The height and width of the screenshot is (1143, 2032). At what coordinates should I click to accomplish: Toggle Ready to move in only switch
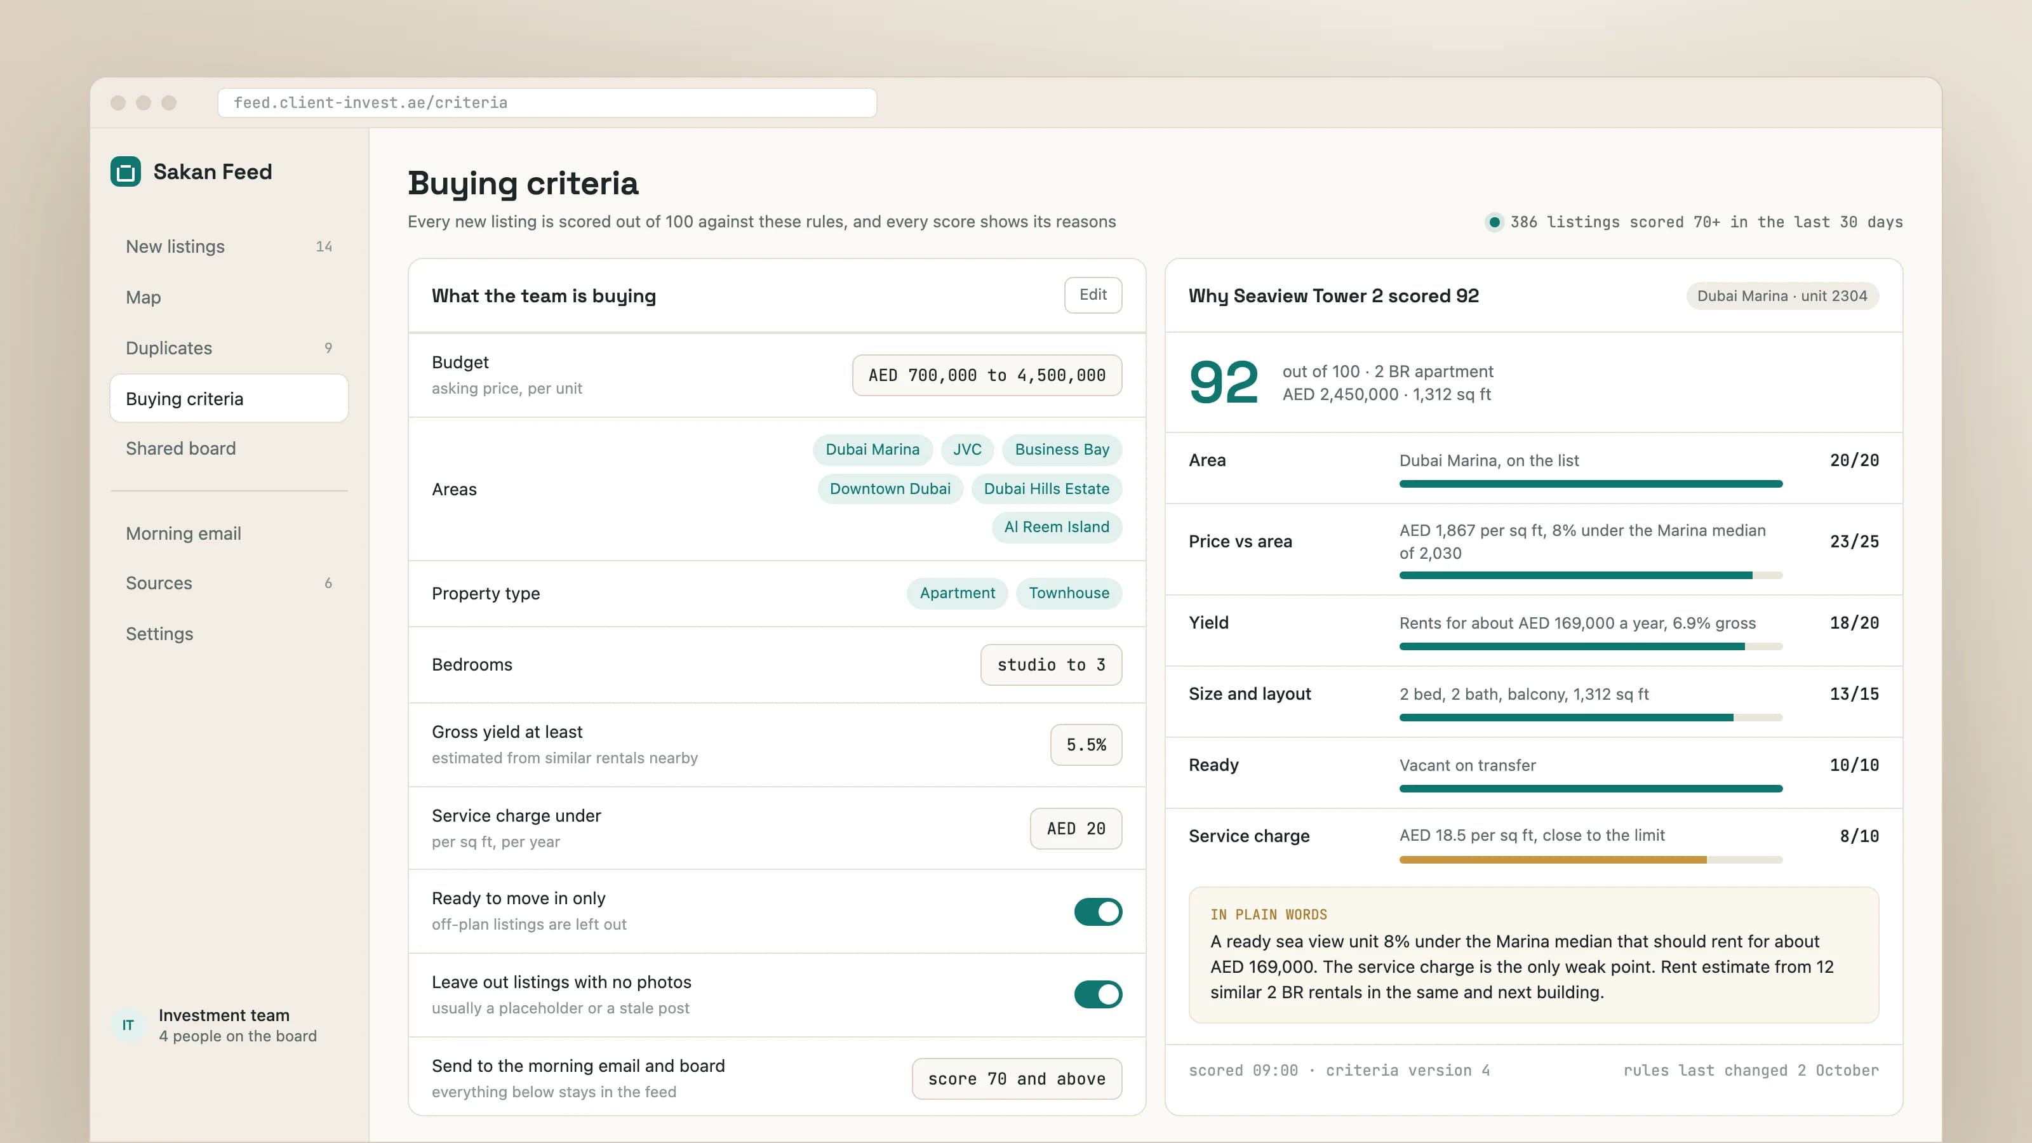(x=1097, y=911)
